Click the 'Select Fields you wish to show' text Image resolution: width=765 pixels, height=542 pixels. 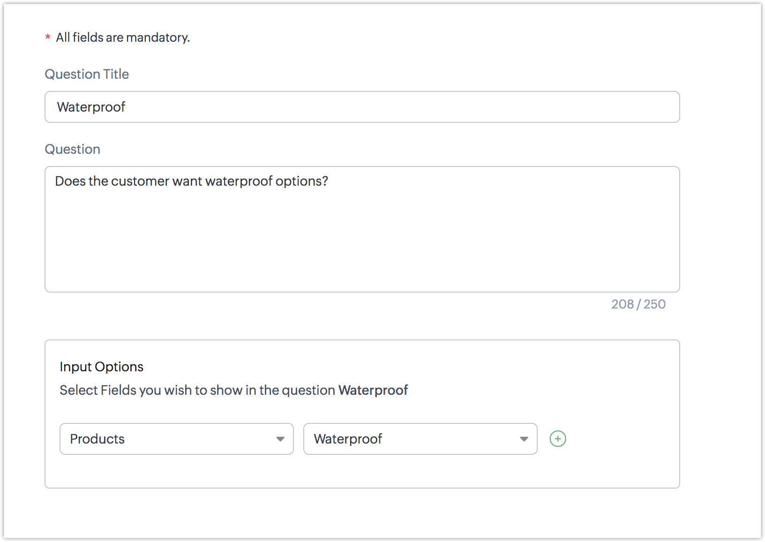click(197, 390)
